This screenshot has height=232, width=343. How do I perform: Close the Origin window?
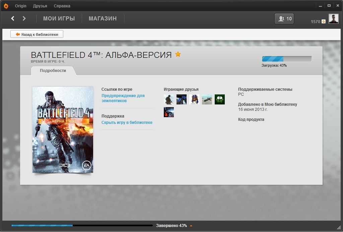pos(338,6)
